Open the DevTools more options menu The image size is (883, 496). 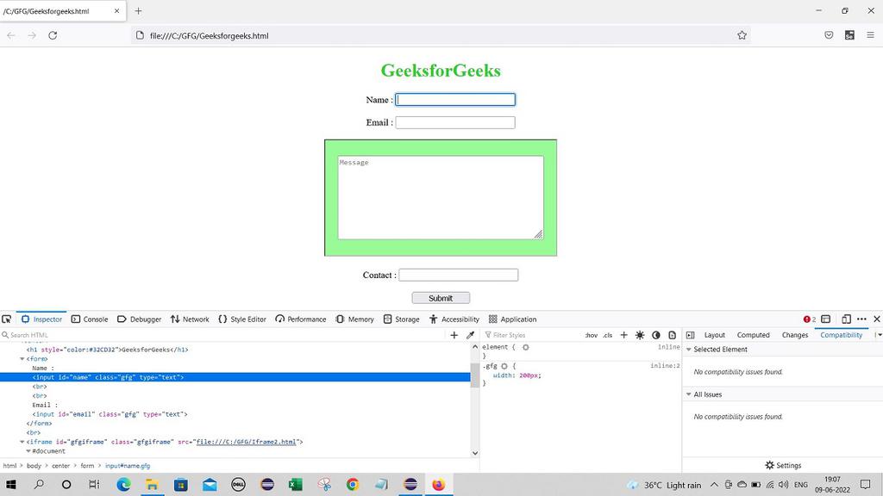point(861,319)
